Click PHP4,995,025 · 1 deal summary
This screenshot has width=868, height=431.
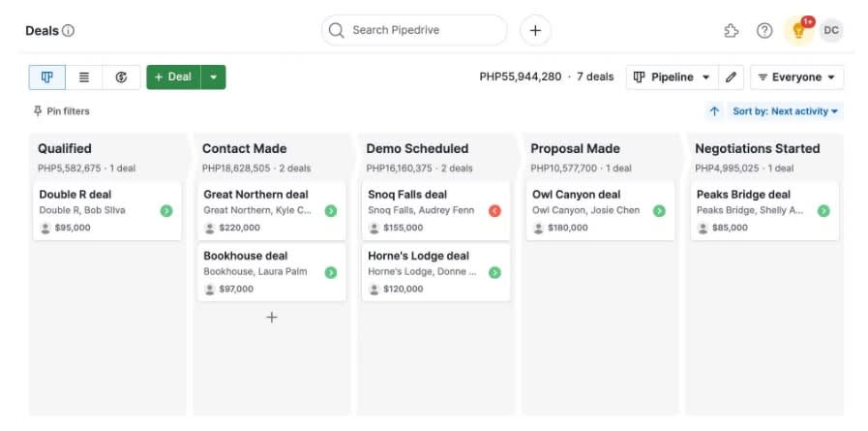[x=745, y=169]
